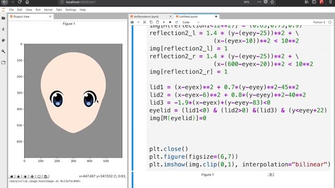This screenshot has width=335, height=188.
Task: Download the figure with save icon
Action: pos(46,177)
